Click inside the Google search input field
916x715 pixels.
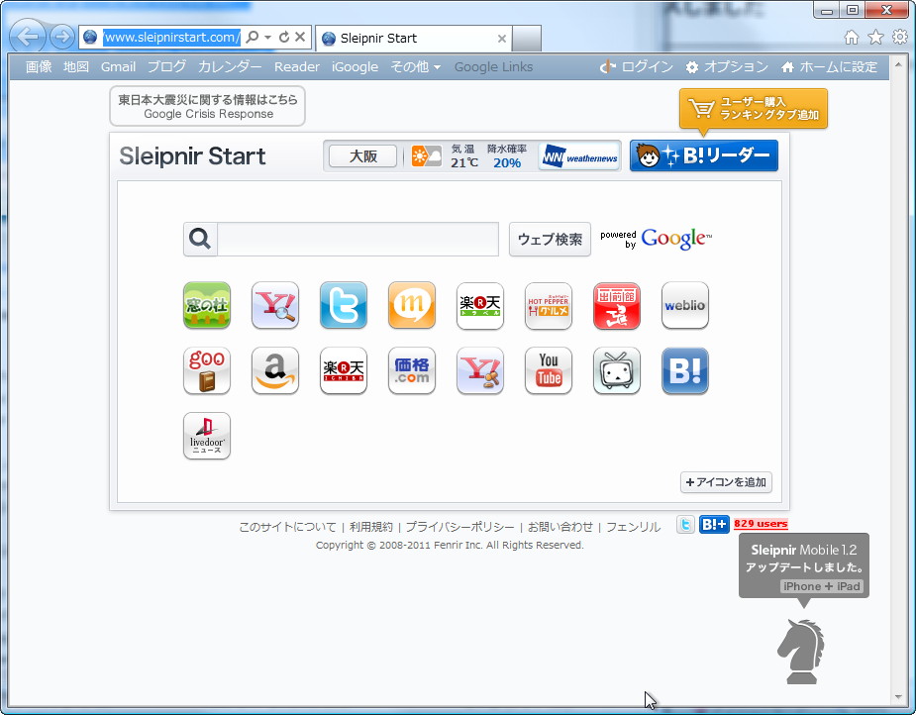pyautogui.click(x=356, y=239)
